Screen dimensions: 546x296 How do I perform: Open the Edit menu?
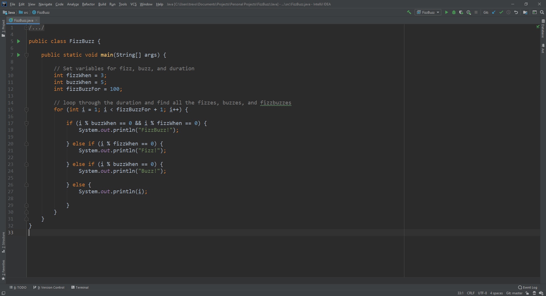(x=22, y=4)
